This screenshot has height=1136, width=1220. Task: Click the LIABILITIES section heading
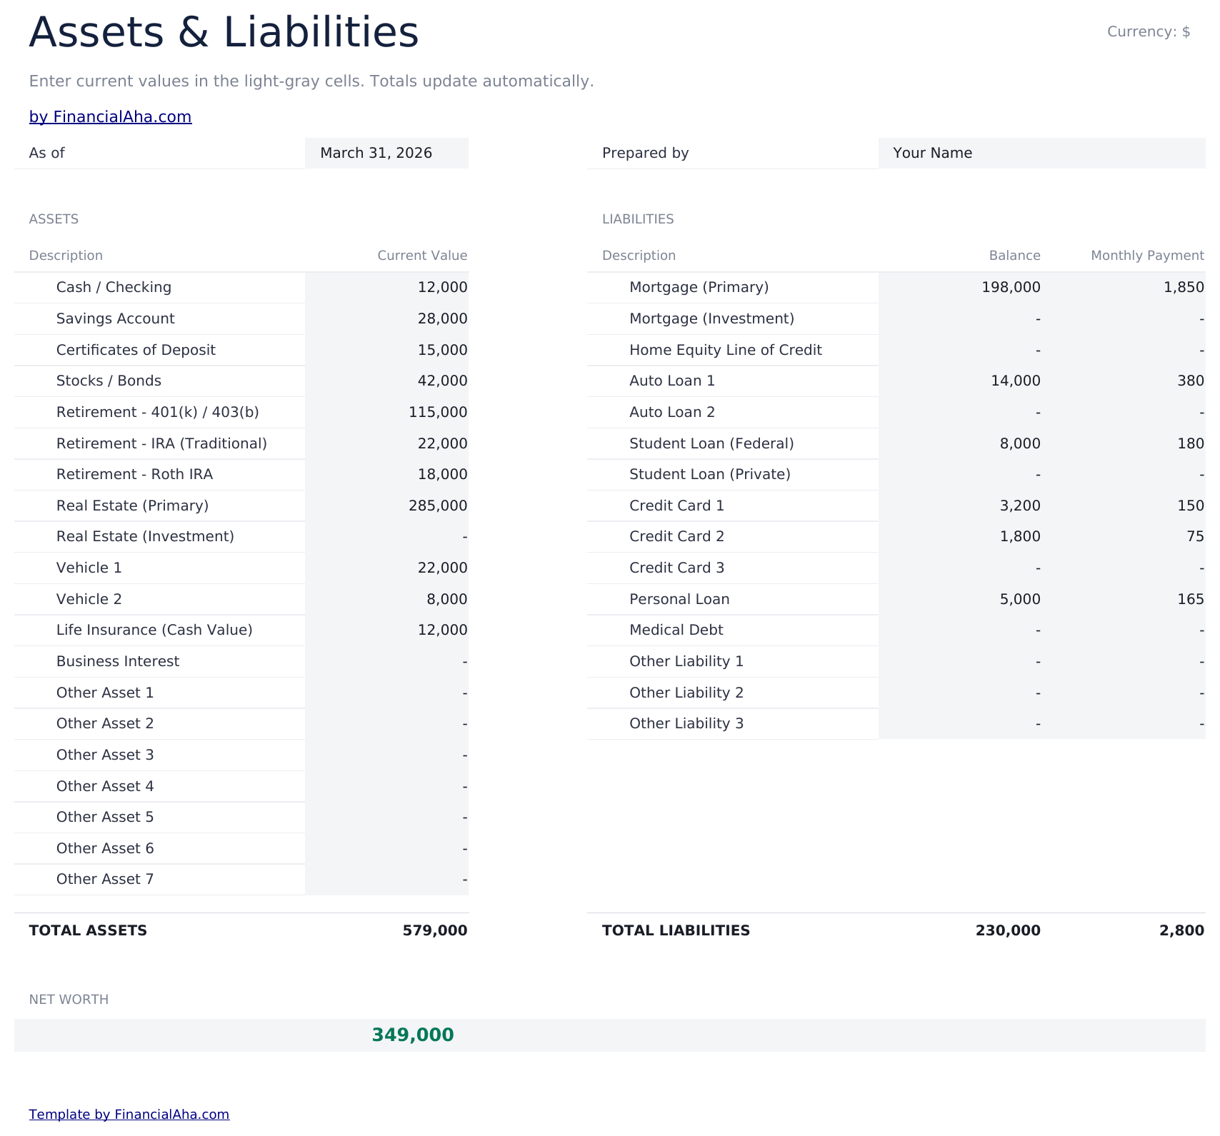(x=638, y=219)
